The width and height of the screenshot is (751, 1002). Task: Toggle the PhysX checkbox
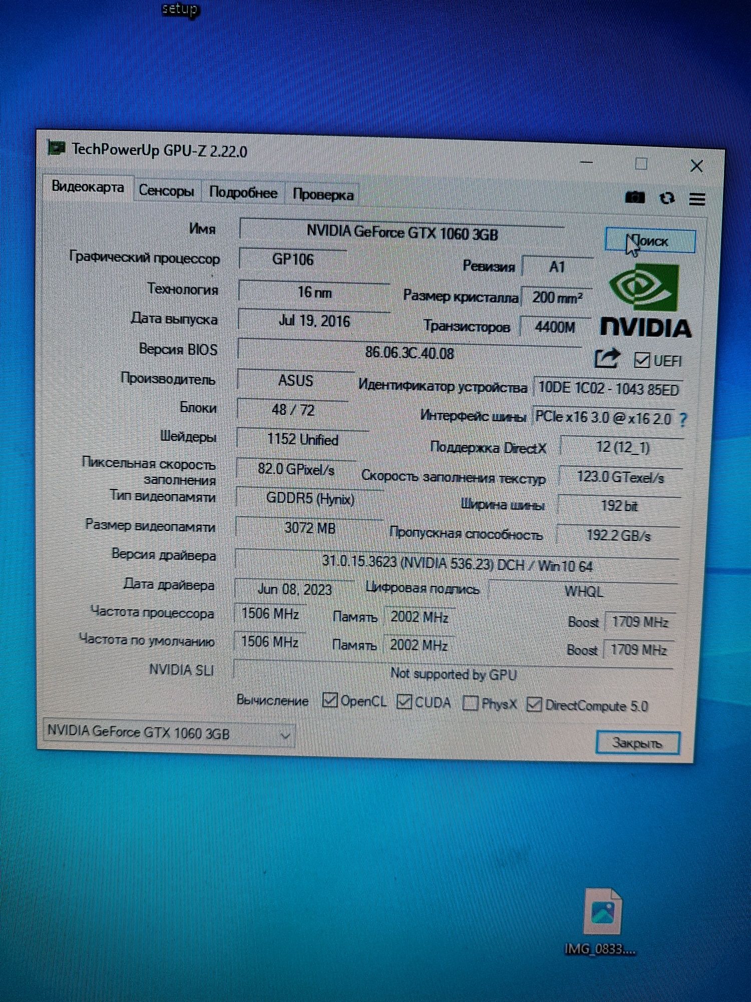470,703
